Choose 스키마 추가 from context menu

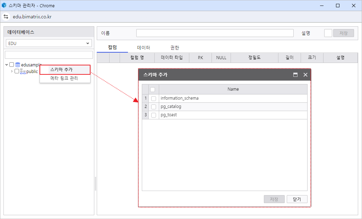click(x=65, y=70)
